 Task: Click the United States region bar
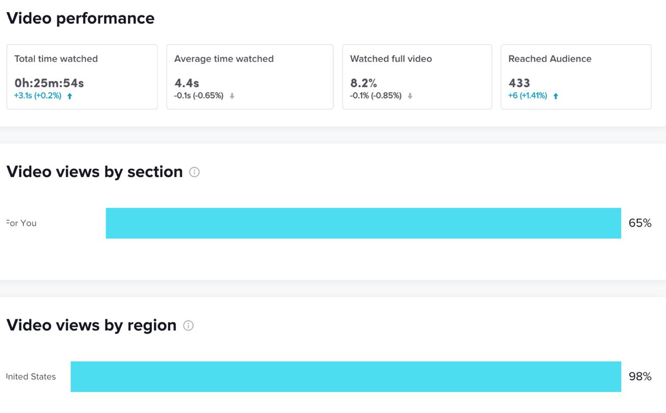coord(345,376)
